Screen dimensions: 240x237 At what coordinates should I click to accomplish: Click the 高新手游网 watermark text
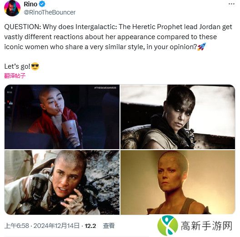(x=206, y=226)
